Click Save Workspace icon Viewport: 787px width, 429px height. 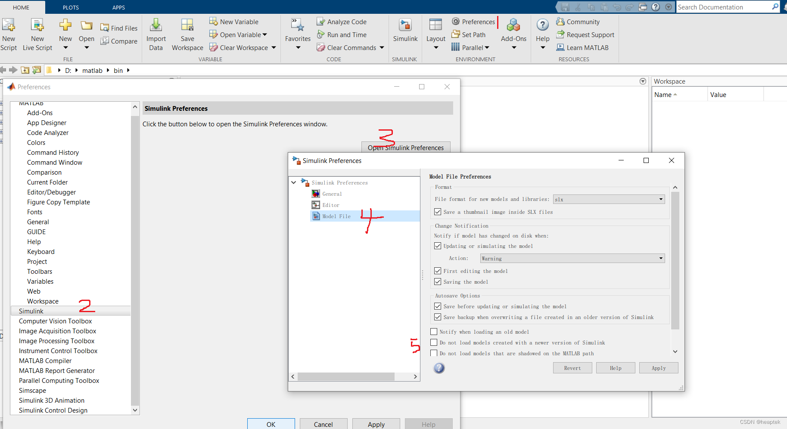pyautogui.click(x=187, y=25)
